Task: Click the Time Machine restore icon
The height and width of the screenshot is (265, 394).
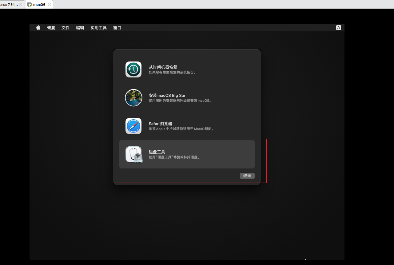Action: tap(133, 69)
